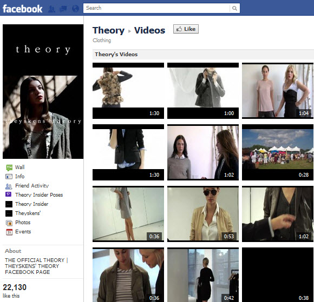
Task: Click the Wall speech-bubble icon
Action: (x=9, y=167)
